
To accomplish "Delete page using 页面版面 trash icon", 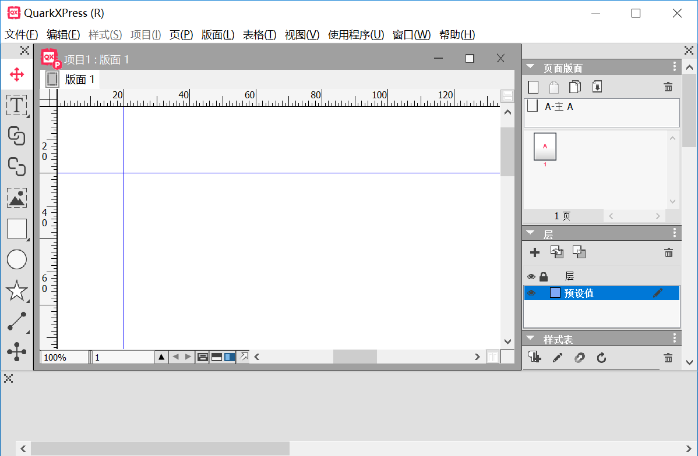I will pyautogui.click(x=668, y=87).
